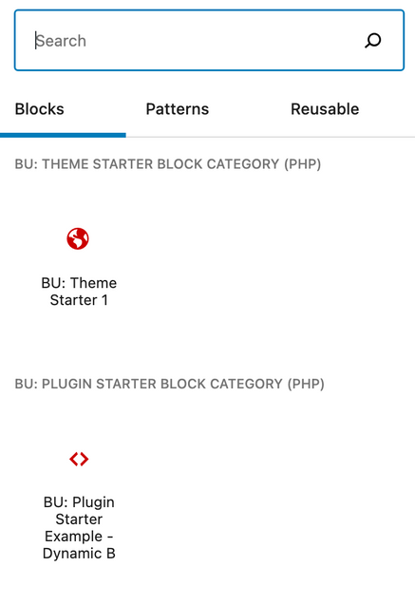Click the BU: Plugin Starter Block Category heading

(170, 384)
